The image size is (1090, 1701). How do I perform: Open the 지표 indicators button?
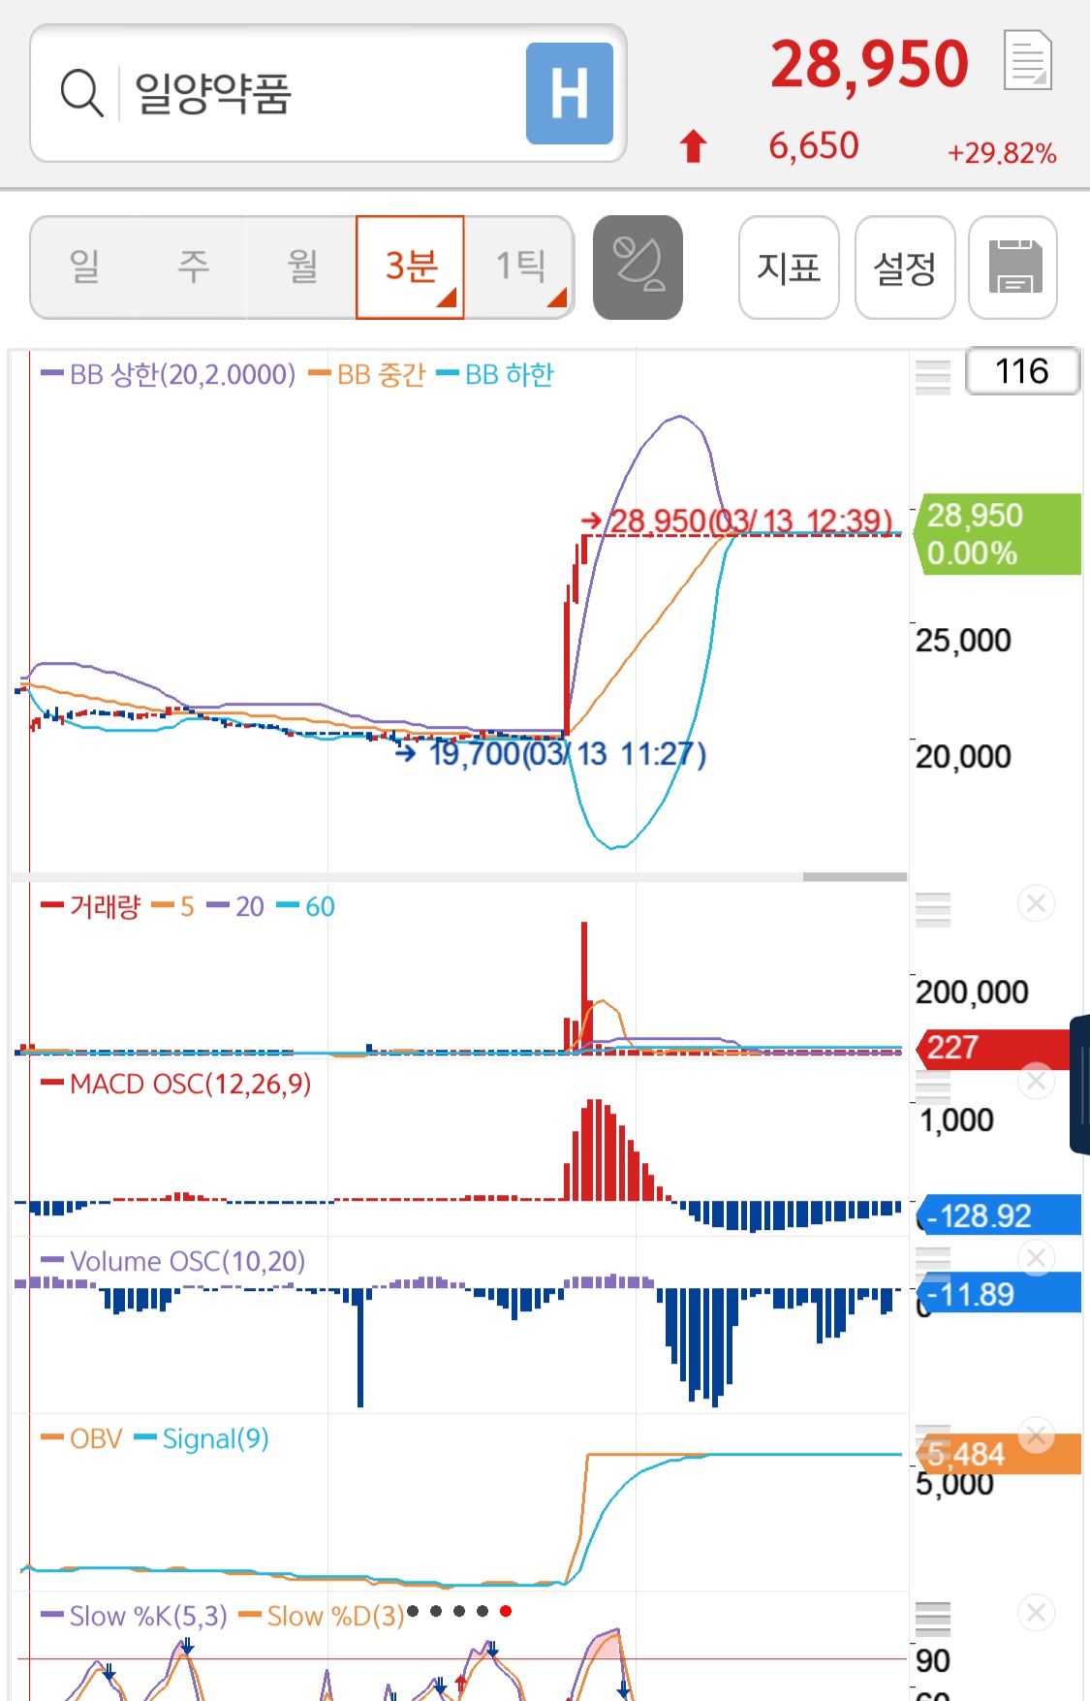(x=789, y=267)
